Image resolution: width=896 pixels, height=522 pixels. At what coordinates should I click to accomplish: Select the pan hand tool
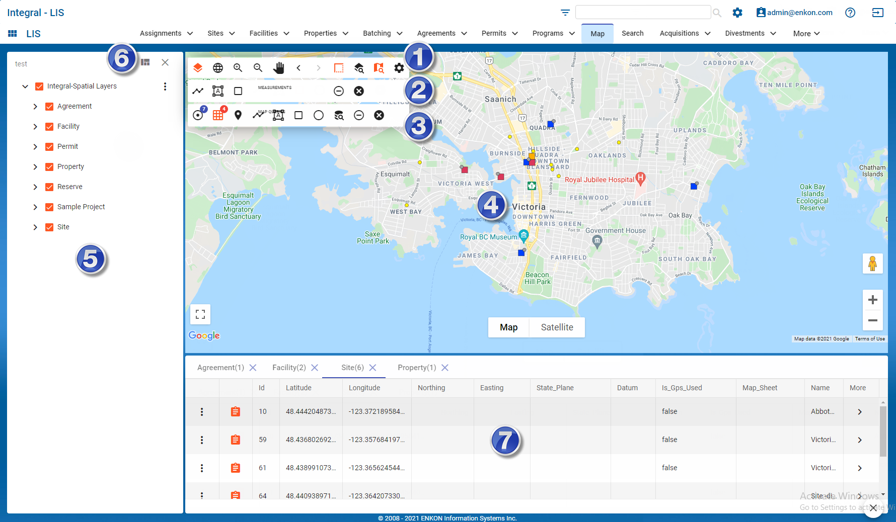coord(278,68)
